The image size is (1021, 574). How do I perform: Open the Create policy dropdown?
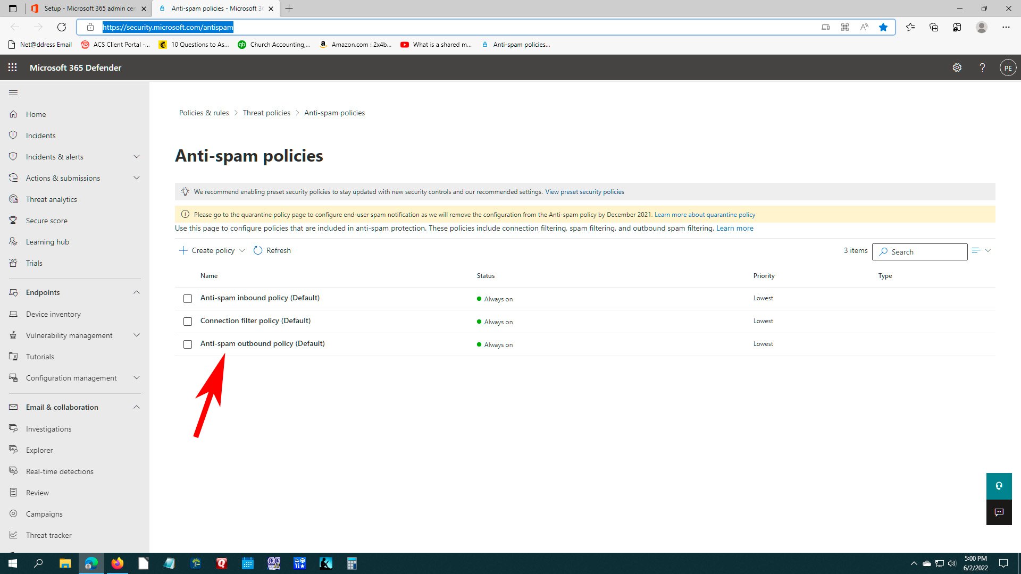(x=213, y=250)
